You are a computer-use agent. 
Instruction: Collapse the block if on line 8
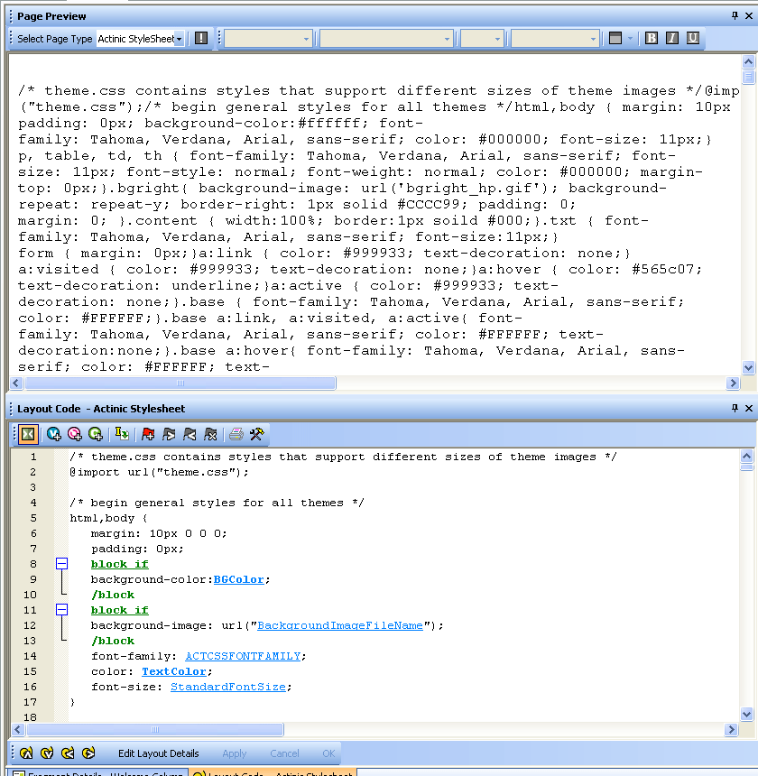click(62, 564)
